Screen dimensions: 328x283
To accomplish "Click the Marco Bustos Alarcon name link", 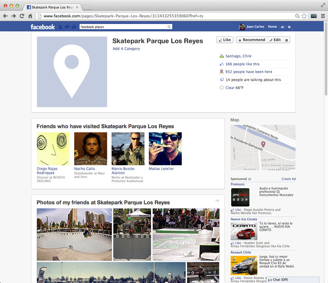I will pyautogui.click(x=123, y=171).
